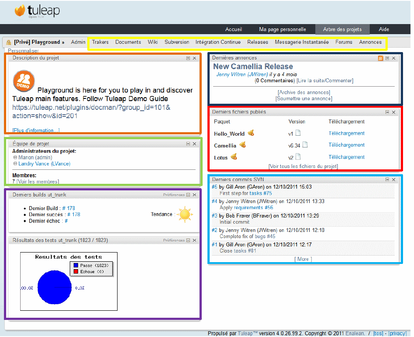Close the Derniers commits SVN widget

coord(394,180)
